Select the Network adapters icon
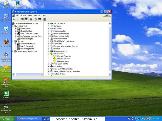162x121 pixels. (52, 51)
